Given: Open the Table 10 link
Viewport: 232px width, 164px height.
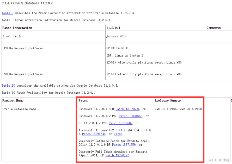Looking at the screenshot, I should point(8,86).
